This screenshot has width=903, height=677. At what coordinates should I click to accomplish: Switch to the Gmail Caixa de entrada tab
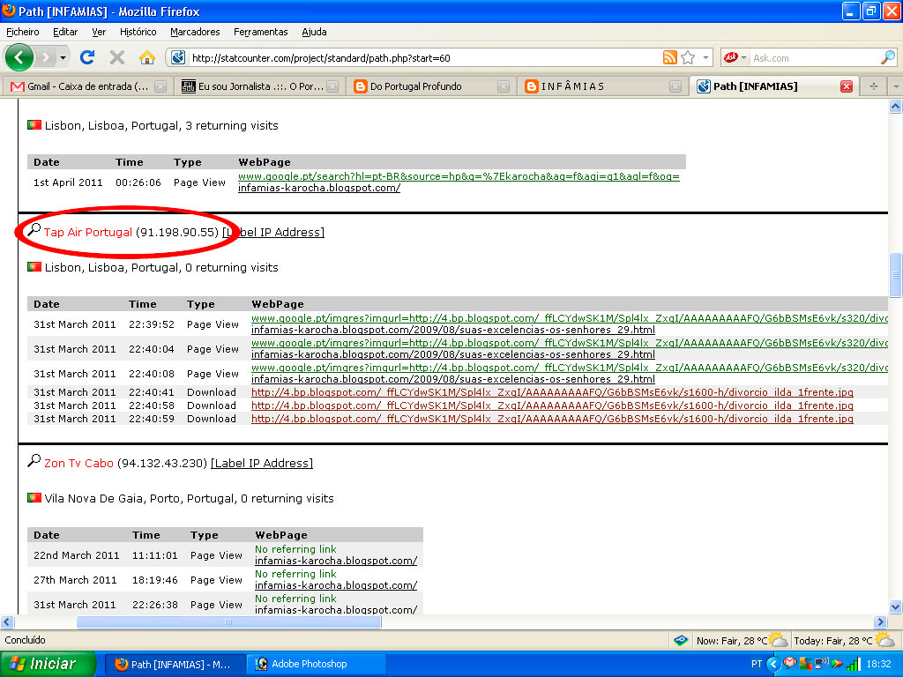tap(87, 86)
